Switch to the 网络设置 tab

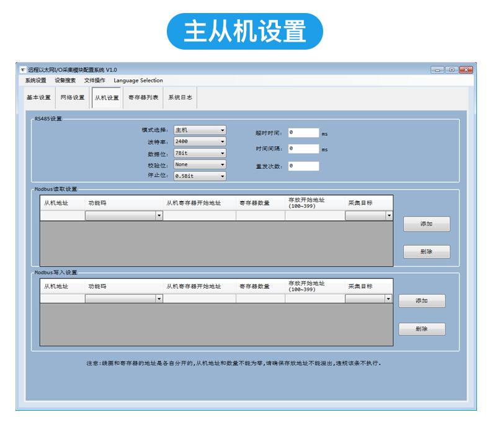click(x=73, y=98)
